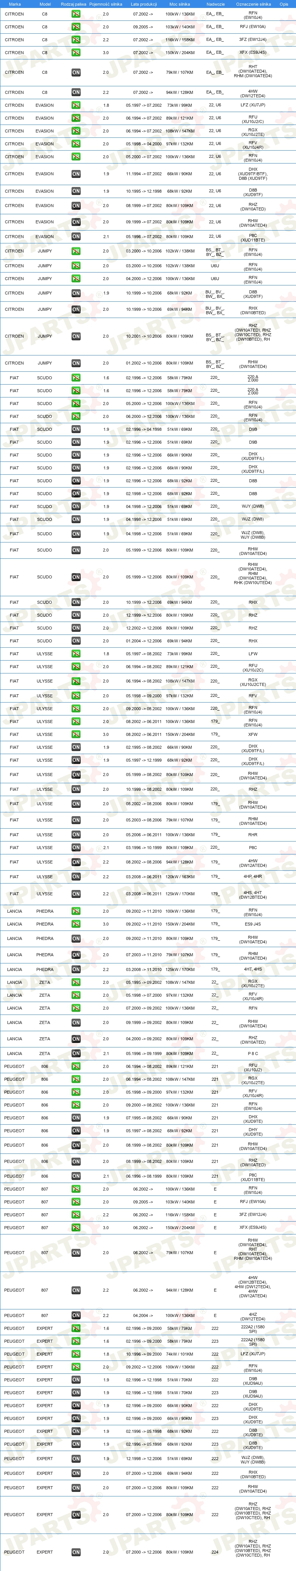Image resolution: width=296 pixels, height=1571 pixels.
Task: Click petrol icon in Fiat Ulysse 1.8 LFW row
Action: 76,654
